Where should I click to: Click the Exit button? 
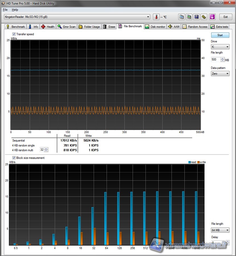pyautogui.click(x=225, y=17)
